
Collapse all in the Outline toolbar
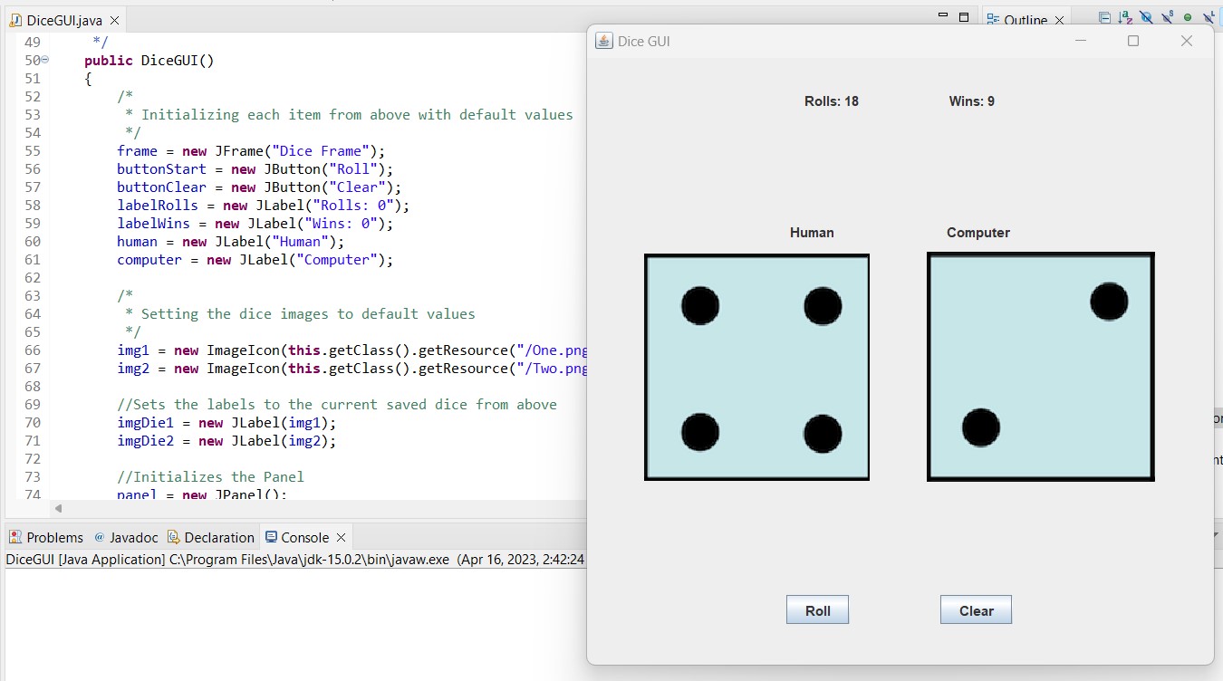coord(1104,17)
